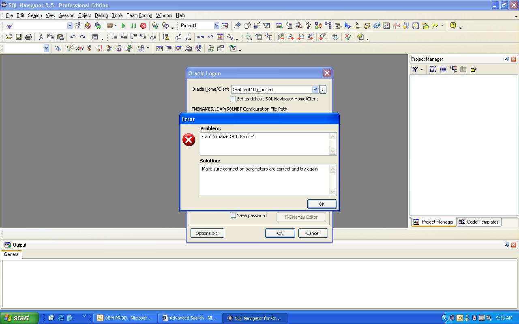Click the Open file folder icon

9,37
